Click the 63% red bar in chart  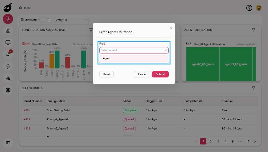68,63
